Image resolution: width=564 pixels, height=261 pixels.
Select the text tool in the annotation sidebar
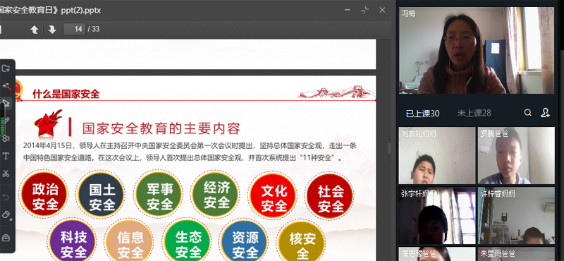pyautogui.click(x=6, y=156)
